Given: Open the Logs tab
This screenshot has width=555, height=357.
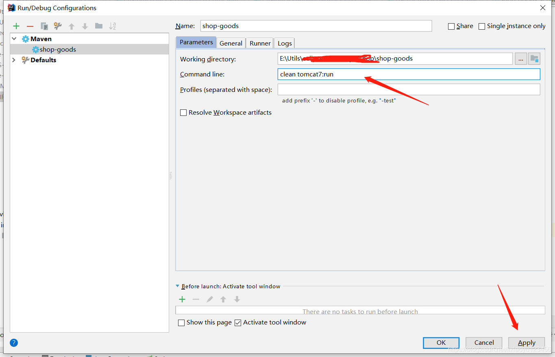Looking at the screenshot, I should (285, 43).
